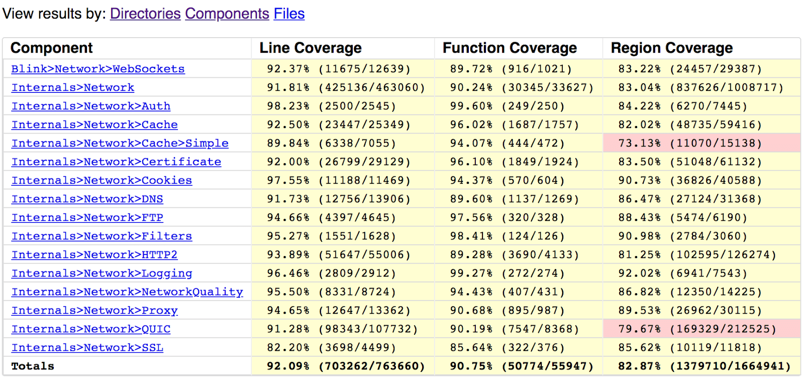The height and width of the screenshot is (379, 804).
Task: Switch to Components results view
Action: coord(227,14)
